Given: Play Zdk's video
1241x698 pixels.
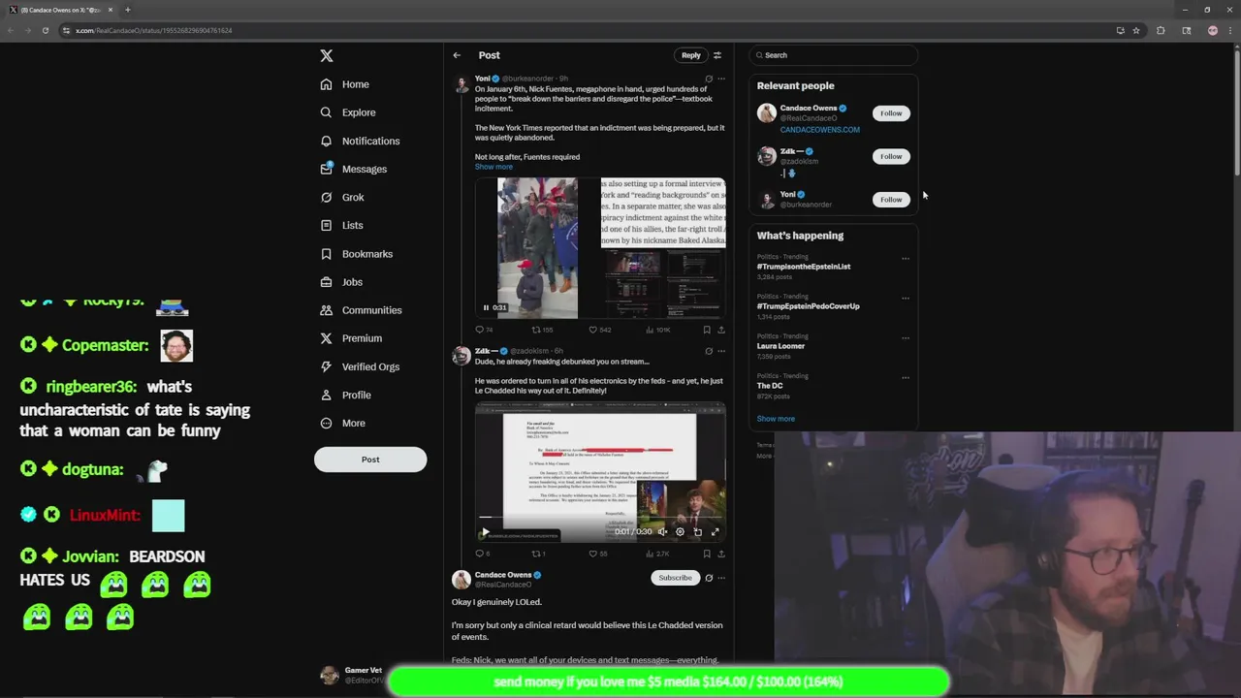Looking at the screenshot, I should tap(485, 531).
